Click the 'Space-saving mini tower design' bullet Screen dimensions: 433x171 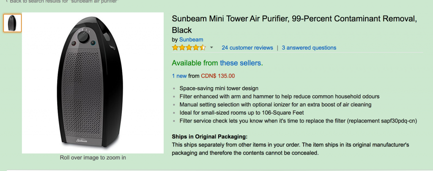pyautogui.click(x=219, y=88)
